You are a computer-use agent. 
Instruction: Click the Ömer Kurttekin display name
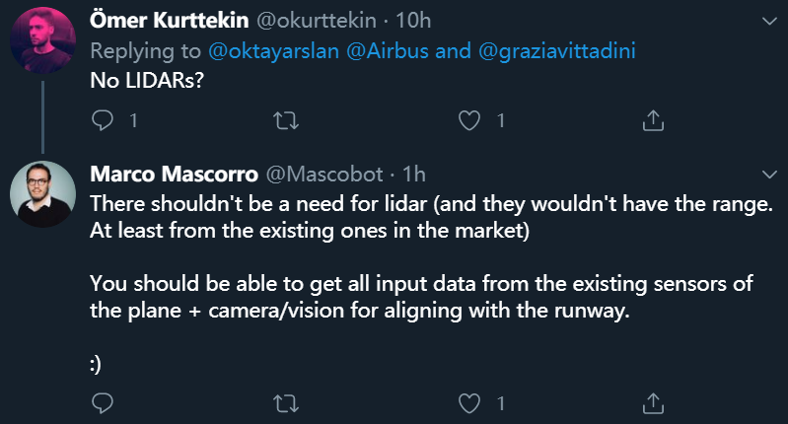pos(169,21)
